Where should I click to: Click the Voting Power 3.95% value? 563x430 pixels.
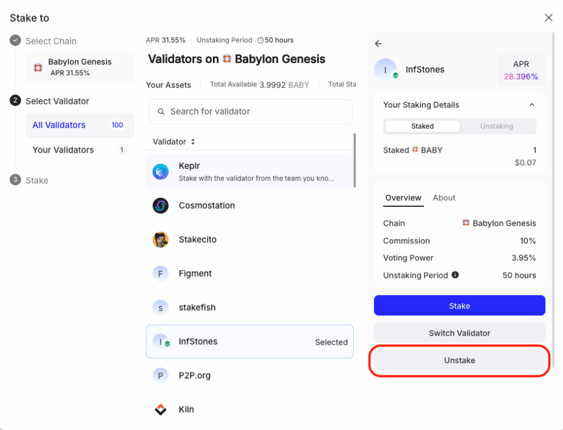523,258
